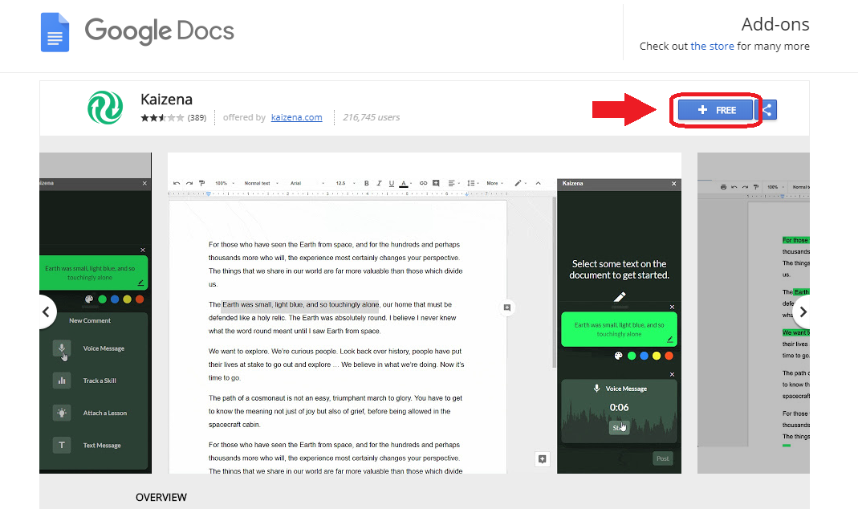The width and height of the screenshot is (858, 509).
Task: Click the pencil icon below 'Select some text'
Action: [x=620, y=296]
